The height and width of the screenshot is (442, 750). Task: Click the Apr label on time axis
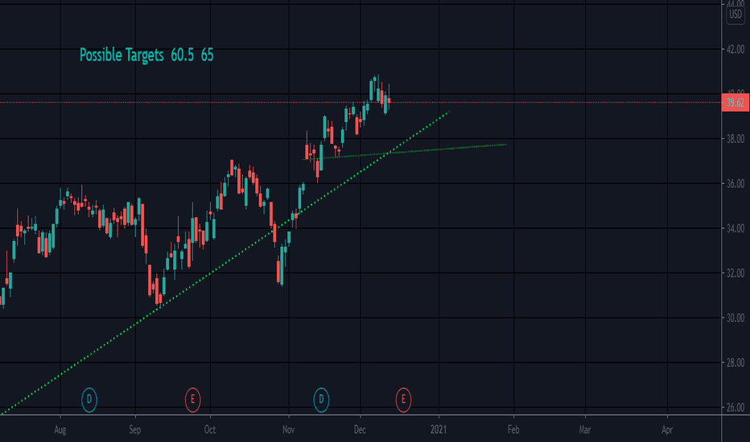point(667,430)
